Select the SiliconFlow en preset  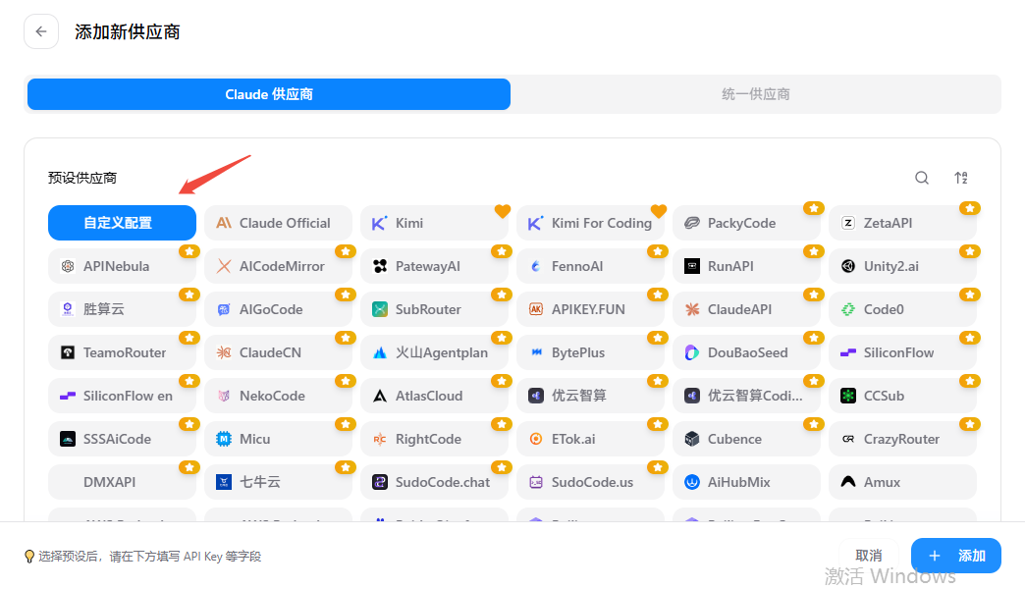123,396
